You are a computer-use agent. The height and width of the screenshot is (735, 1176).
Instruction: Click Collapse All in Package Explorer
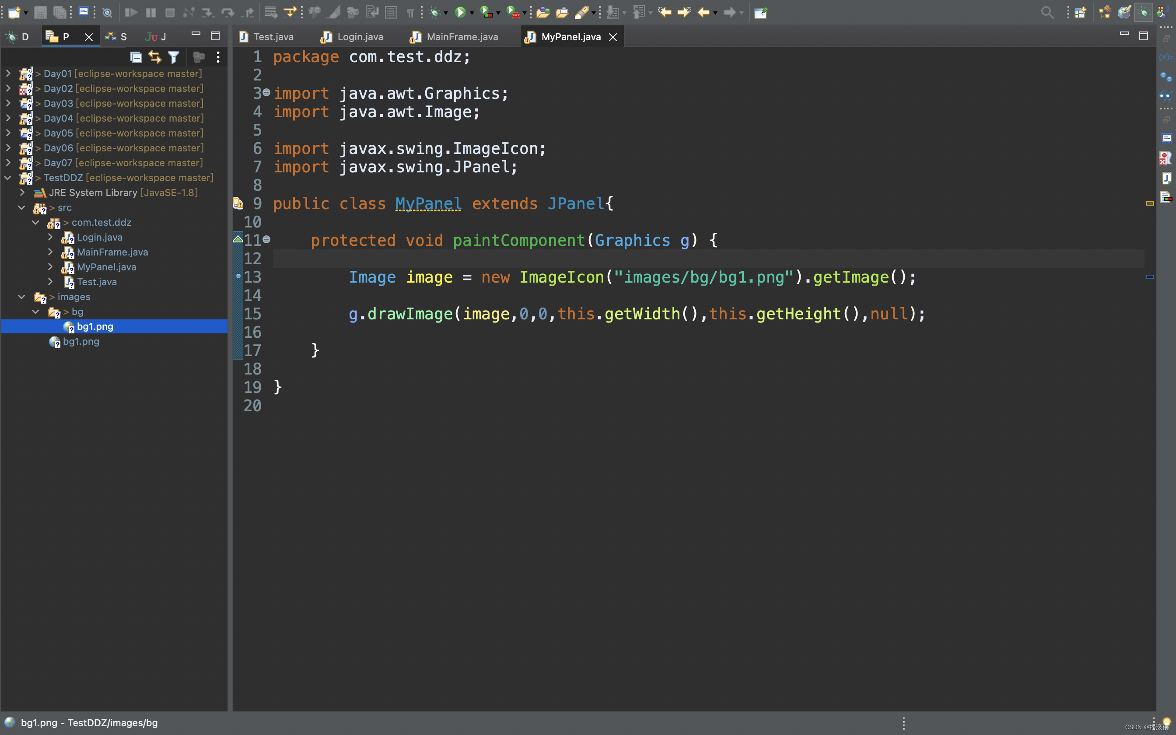point(136,57)
